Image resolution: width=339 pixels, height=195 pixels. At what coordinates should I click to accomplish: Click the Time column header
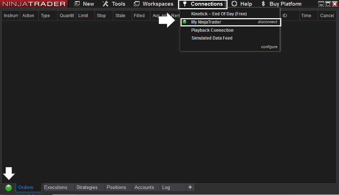308,16
